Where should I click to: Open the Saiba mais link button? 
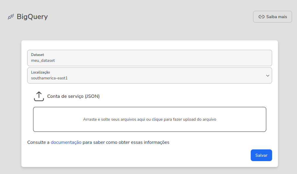(272, 17)
